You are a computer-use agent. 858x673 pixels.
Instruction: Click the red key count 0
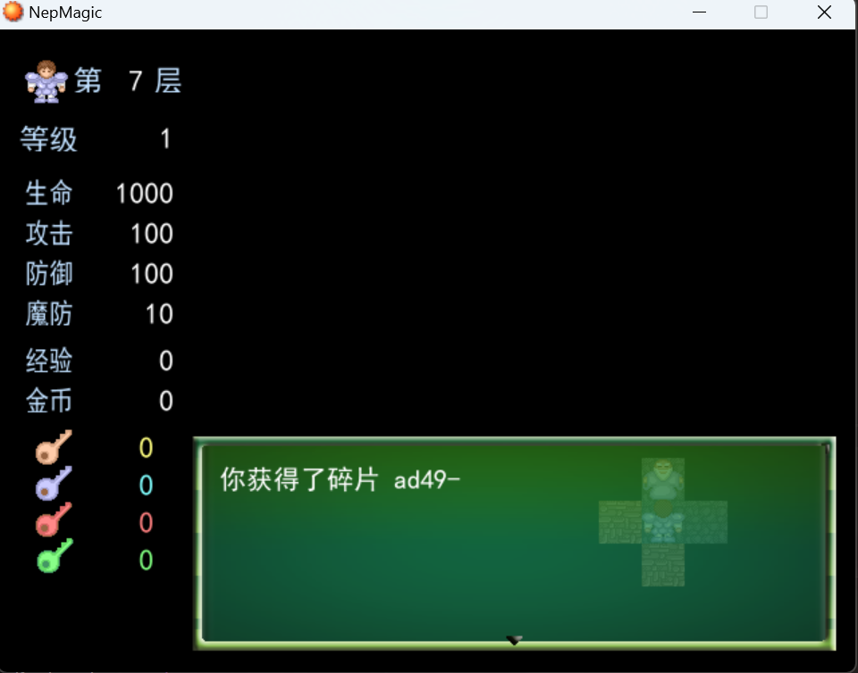146,523
